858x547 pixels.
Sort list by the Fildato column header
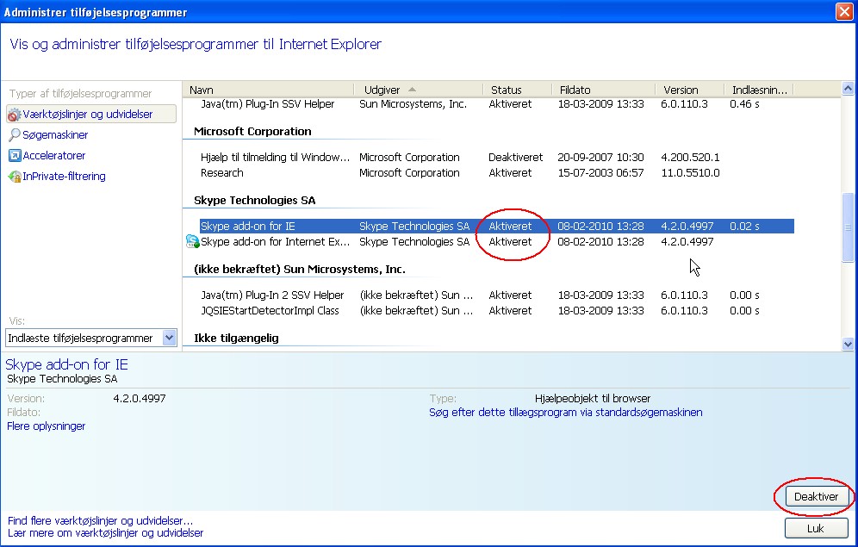pos(604,90)
